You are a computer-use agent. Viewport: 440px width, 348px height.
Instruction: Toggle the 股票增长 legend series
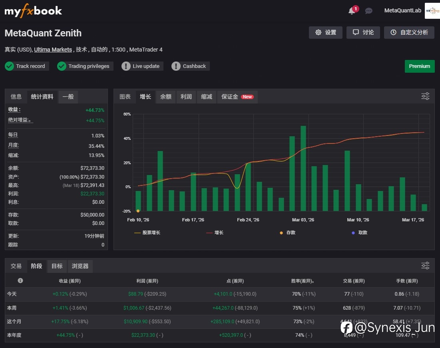(x=147, y=233)
